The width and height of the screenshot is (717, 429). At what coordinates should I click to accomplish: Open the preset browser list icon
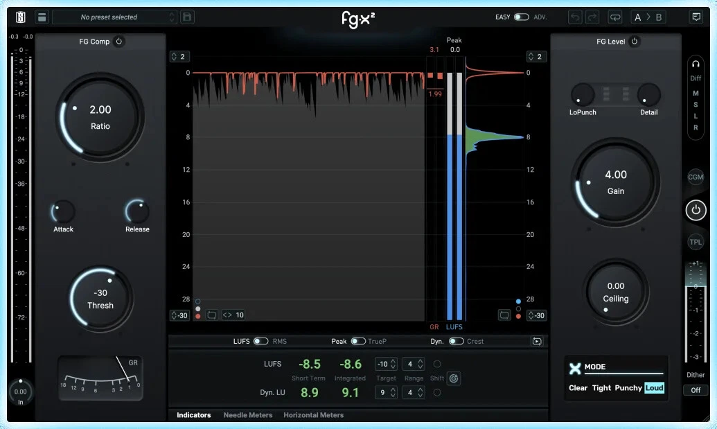42,17
